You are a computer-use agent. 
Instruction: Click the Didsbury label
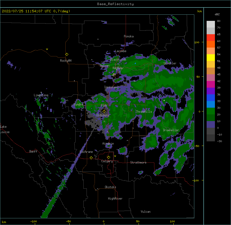103,115
